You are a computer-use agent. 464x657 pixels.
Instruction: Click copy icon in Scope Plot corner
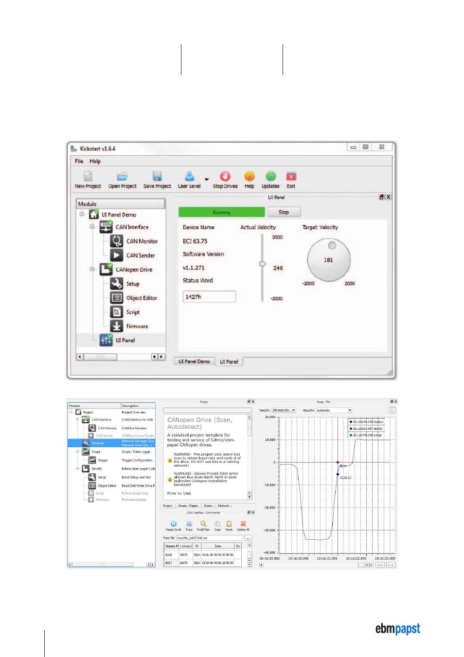tap(392, 410)
